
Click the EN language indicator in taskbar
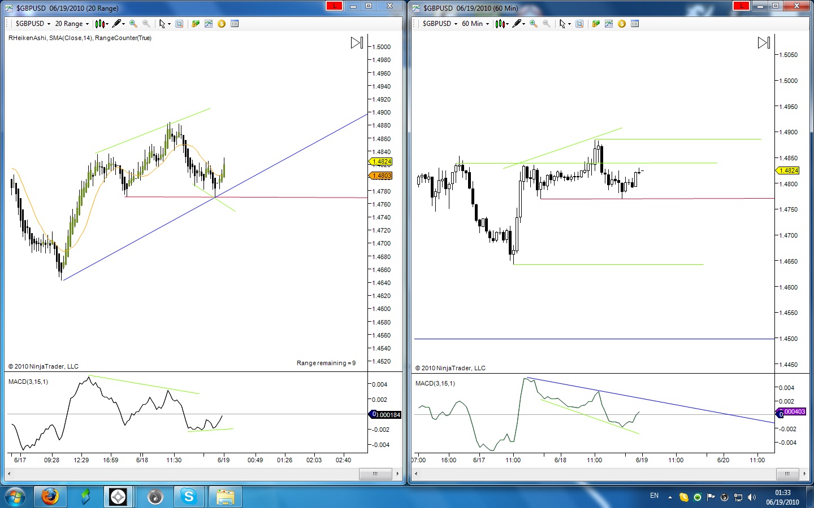[x=654, y=496]
